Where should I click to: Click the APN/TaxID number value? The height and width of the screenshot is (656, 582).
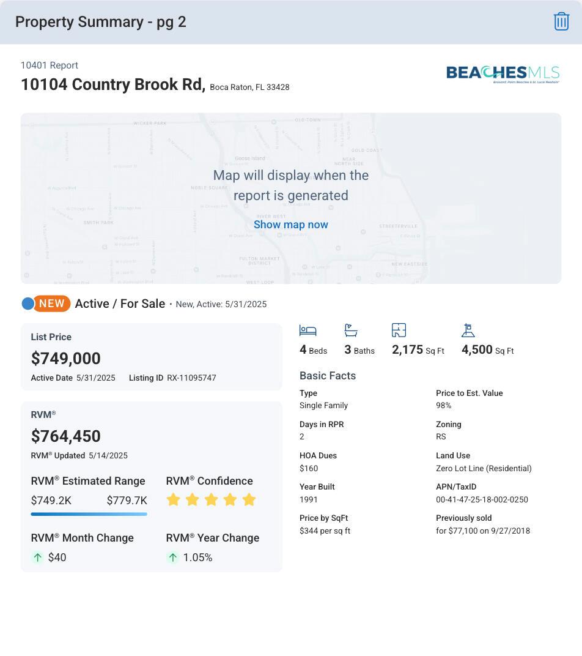pyautogui.click(x=482, y=500)
